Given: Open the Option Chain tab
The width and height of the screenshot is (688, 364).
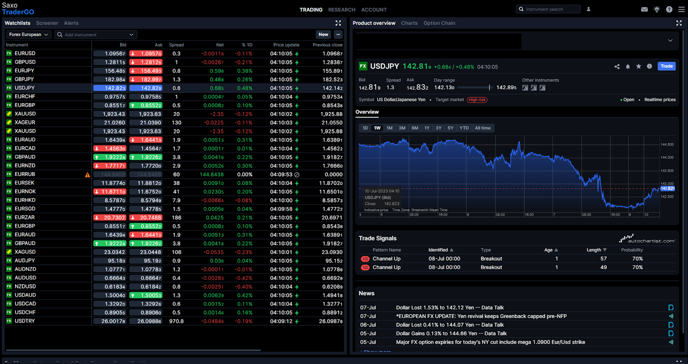Looking at the screenshot, I should [x=439, y=23].
